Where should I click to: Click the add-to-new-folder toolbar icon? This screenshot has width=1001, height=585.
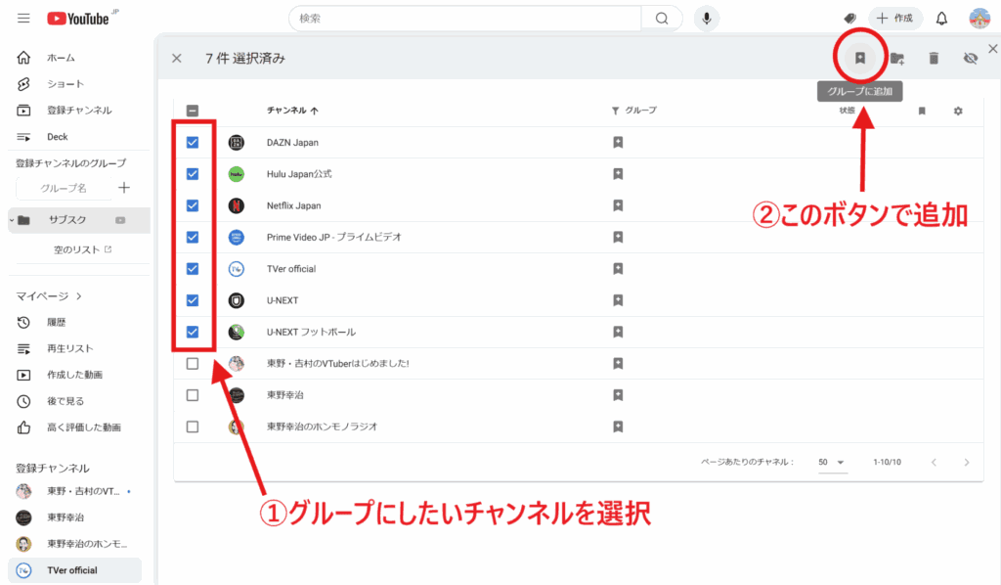pyautogui.click(x=897, y=59)
